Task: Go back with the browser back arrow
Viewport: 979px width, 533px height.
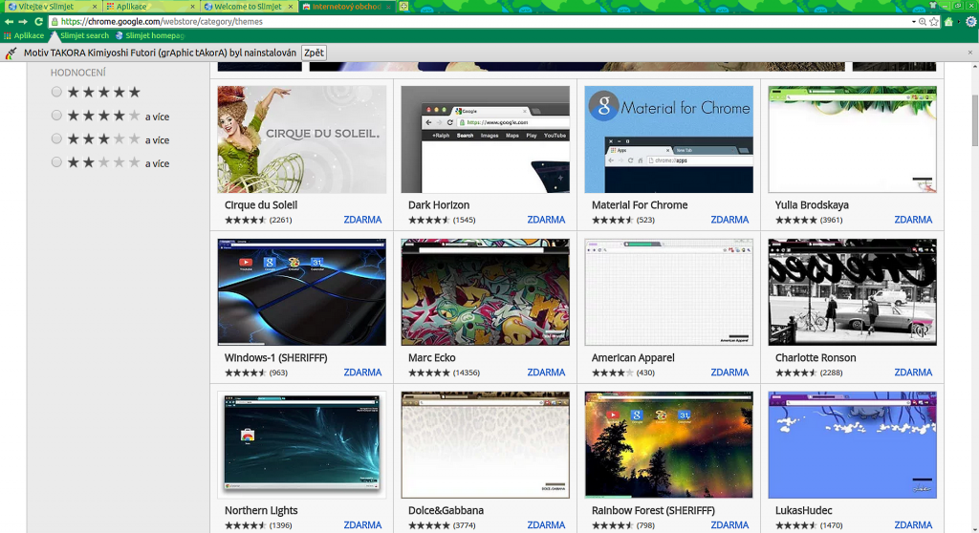Action: [9, 21]
